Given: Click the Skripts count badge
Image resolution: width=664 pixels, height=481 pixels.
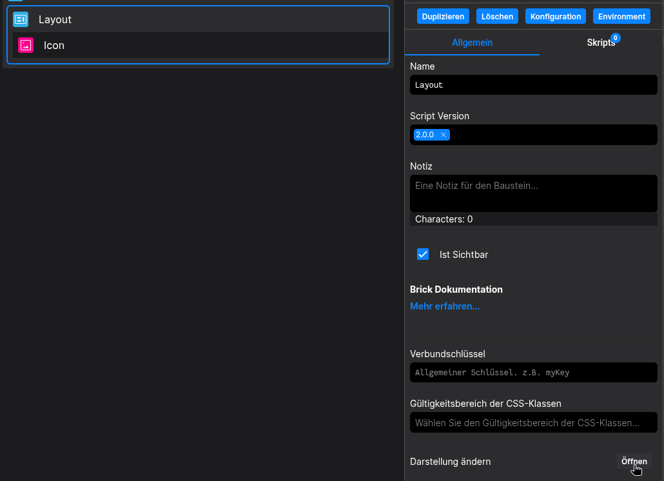Looking at the screenshot, I should [616, 38].
